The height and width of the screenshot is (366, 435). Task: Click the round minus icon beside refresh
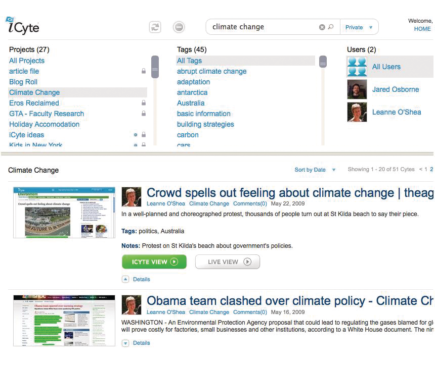[x=179, y=27]
